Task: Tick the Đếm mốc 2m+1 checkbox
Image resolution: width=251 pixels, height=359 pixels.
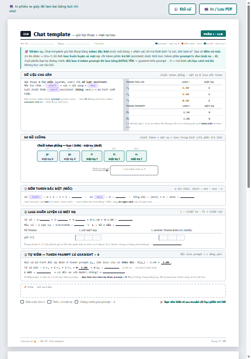Action: click(x=22, y=302)
